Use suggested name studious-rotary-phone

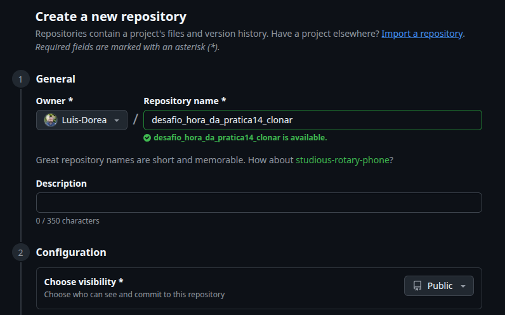[x=343, y=160]
